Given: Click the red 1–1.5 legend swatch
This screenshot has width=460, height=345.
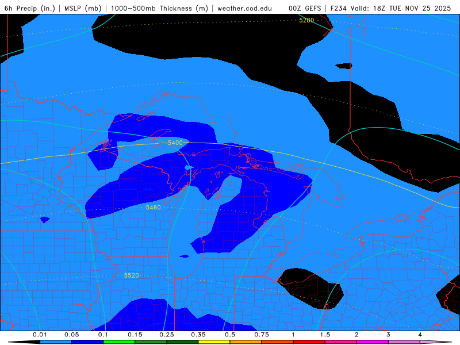Looking at the screenshot, I should (x=309, y=342).
